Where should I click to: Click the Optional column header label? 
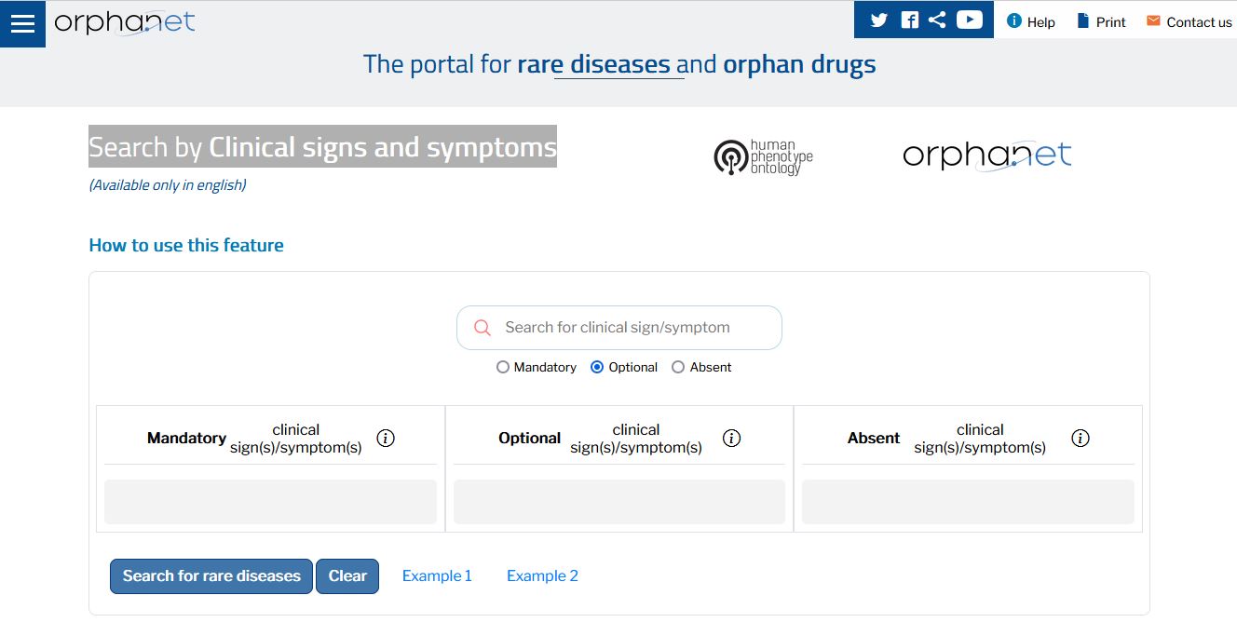coord(529,439)
